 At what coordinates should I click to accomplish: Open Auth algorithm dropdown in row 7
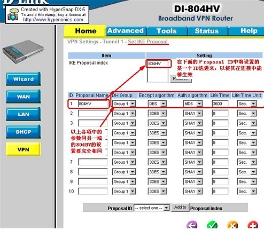(x=193, y=162)
